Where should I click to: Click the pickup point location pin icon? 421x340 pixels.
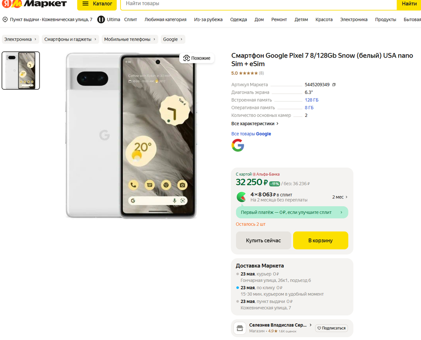pos(5,19)
